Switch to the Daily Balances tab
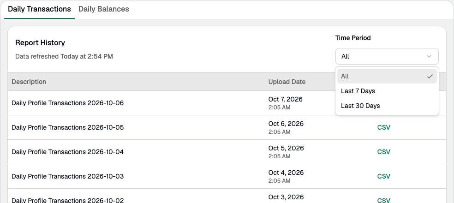The image size is (454, 203). (104, 9)
